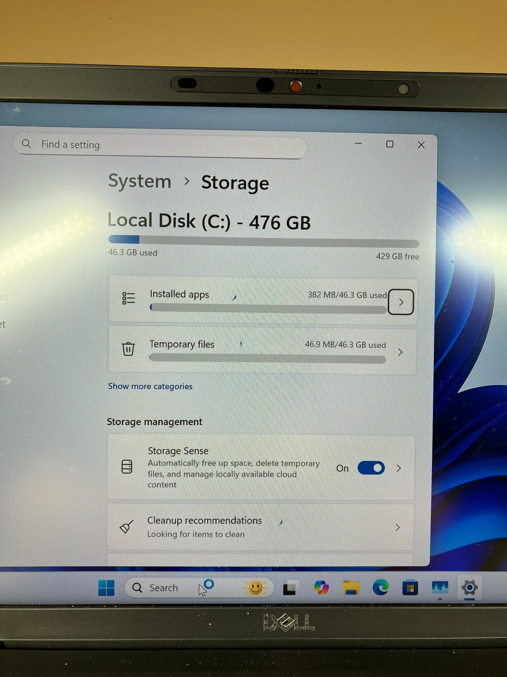Open Temporary files details chevron
The height and width of the screenshot is (677, 507).
point(400,352)
